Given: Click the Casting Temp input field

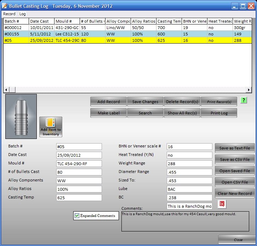Looking at the screenshot, I should coord(79,198).
